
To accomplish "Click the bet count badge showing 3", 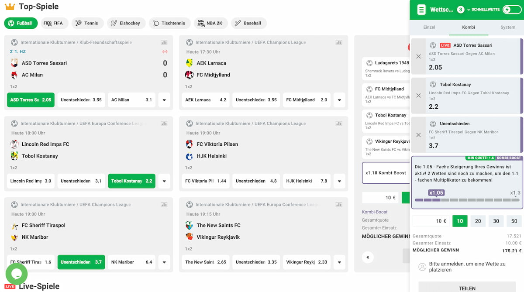I will click(x=461, y=10).
